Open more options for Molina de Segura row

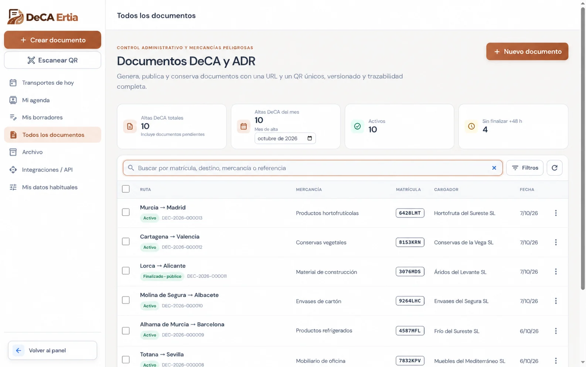tap(555, 301)
